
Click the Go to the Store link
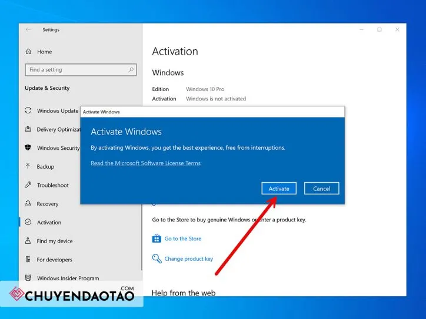coord(183,239)
